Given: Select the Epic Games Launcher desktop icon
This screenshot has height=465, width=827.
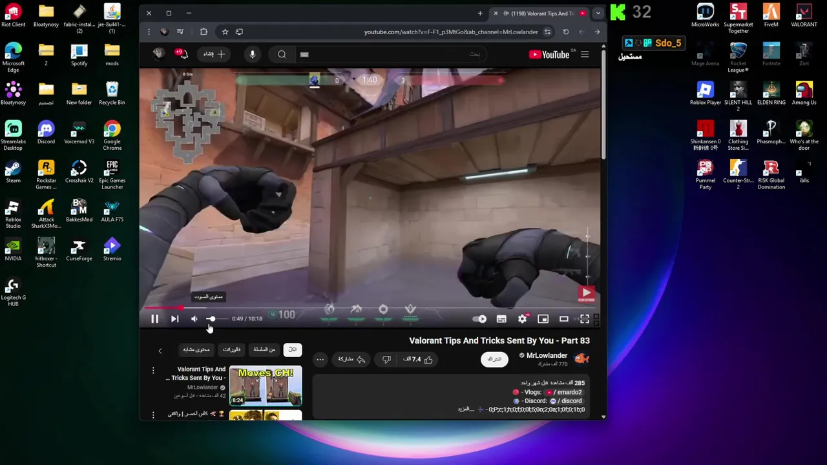Looking at the screenshot, I should click(112, 175).
